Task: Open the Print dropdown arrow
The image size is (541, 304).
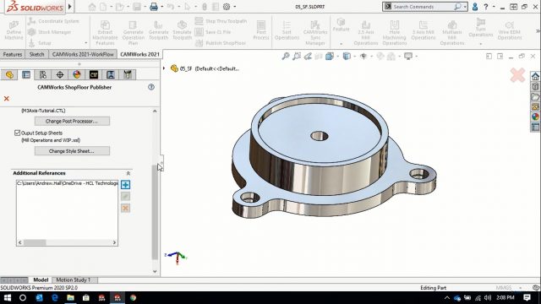Action: tap(161, 7)
